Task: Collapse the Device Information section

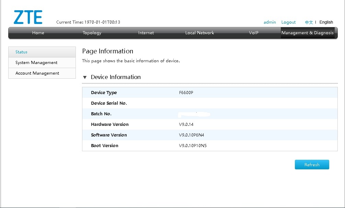Action: click(x=85, y=77)
